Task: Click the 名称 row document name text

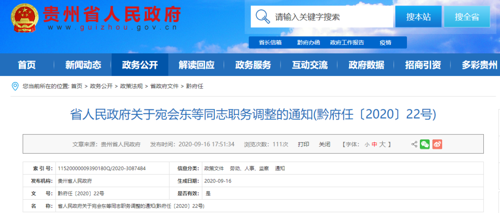Action: coord(131,206)
